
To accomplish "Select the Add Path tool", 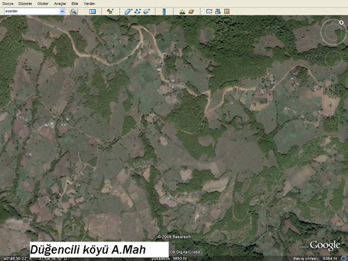I will [x=138, y=11].
